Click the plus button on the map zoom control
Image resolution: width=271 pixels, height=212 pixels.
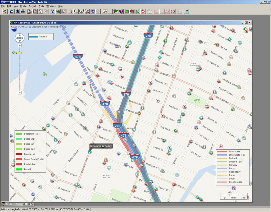[19, 45]
